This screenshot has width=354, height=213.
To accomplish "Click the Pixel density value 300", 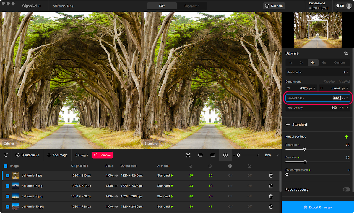I will pyautogui.click(x=334, y=108).
